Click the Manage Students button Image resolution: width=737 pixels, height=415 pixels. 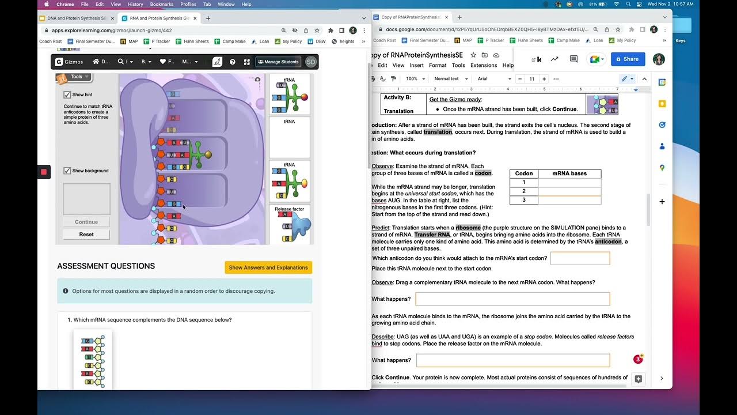pos(278,62)
